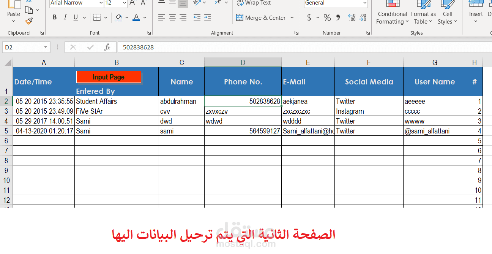Click Decrease Font Size icon
Image resolution: width=492 pixels, height=254 pixels.
coord(143,3)
